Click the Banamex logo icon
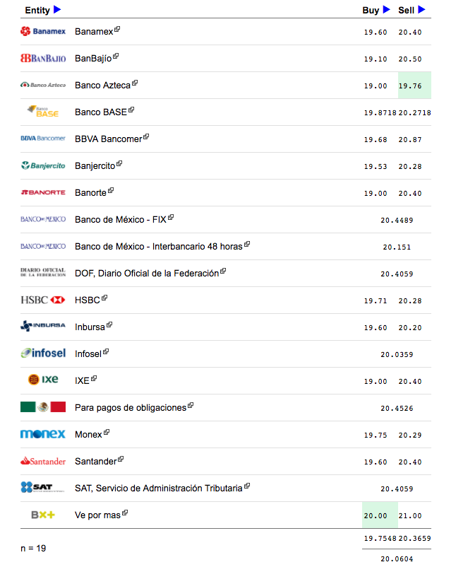This screenshot has height=567, width=456. click(43, 31)
